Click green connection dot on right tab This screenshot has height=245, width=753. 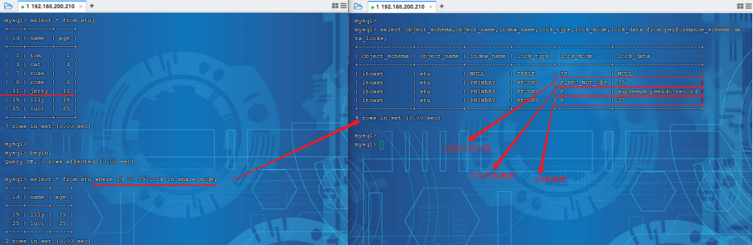[x=372, y=7]
